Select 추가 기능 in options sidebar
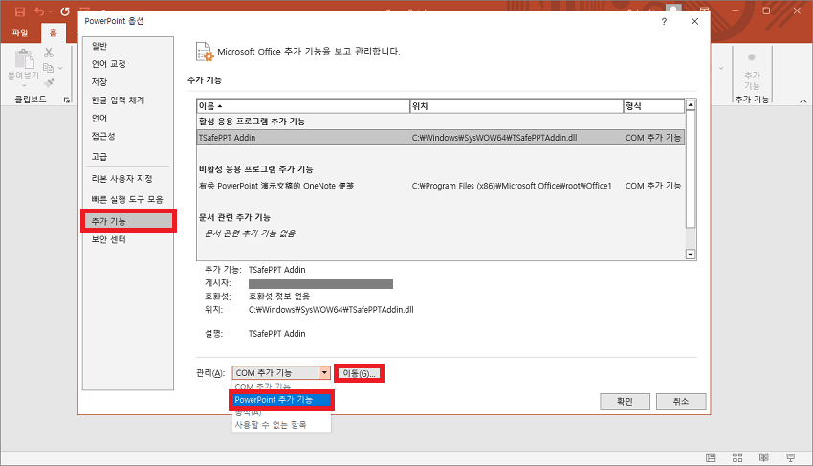Image resolution: width=813 pixels, height=466 pixels. pyautogui.click(x=128, y=221)
